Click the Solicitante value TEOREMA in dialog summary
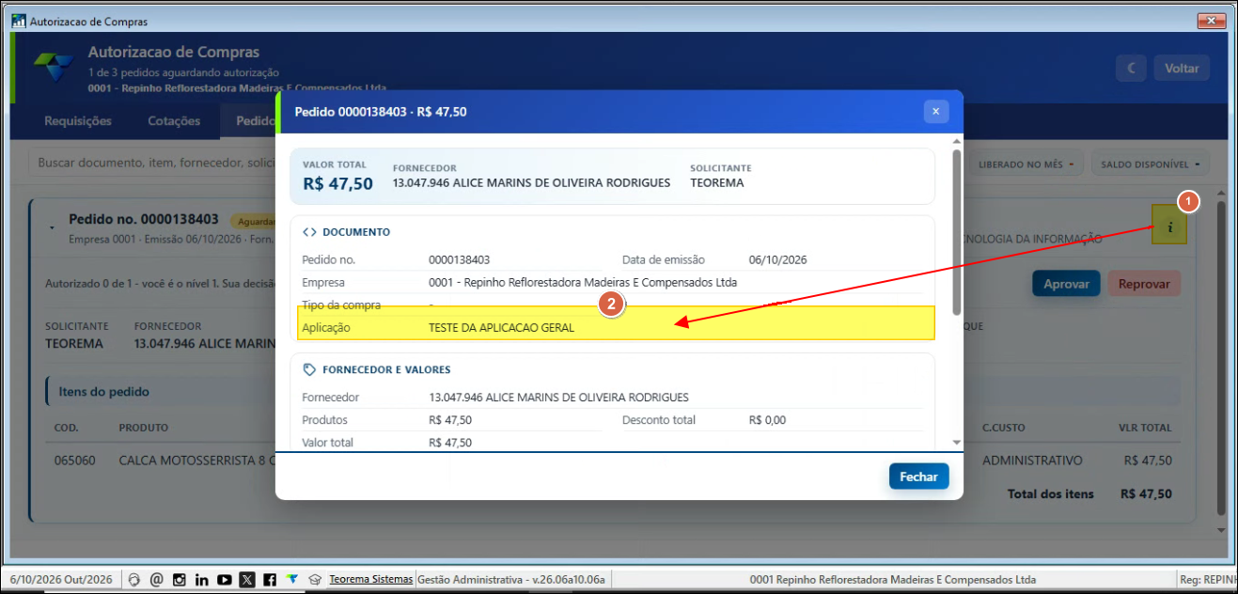The height and width of the screenshot is (594, 1238). (x=716, y=183)
